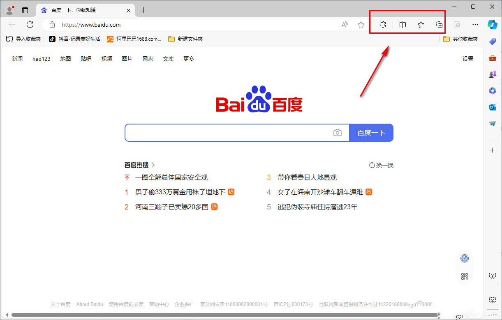Viewport: 502px width, 320px height.
Task: Expand the 新建文件夹 bookmark folder
Action: click(x=185, y=39)
